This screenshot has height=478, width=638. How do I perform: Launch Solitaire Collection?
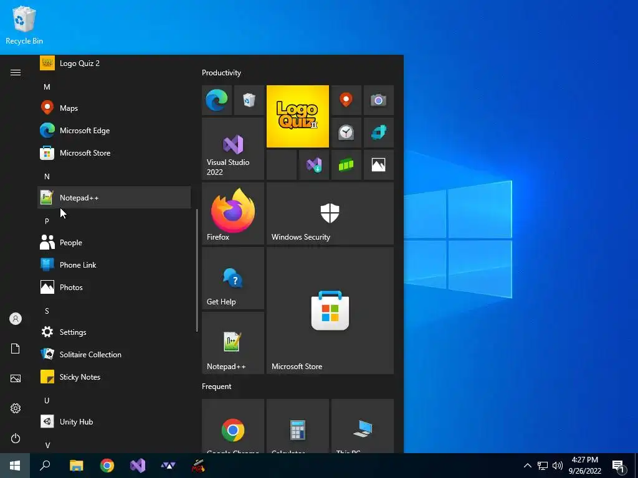(114, 354)
